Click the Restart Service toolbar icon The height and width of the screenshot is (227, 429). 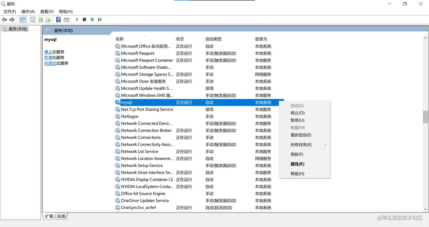(x=100, y=20)
